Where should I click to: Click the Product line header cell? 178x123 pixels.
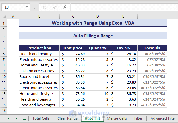click(39, 48)
